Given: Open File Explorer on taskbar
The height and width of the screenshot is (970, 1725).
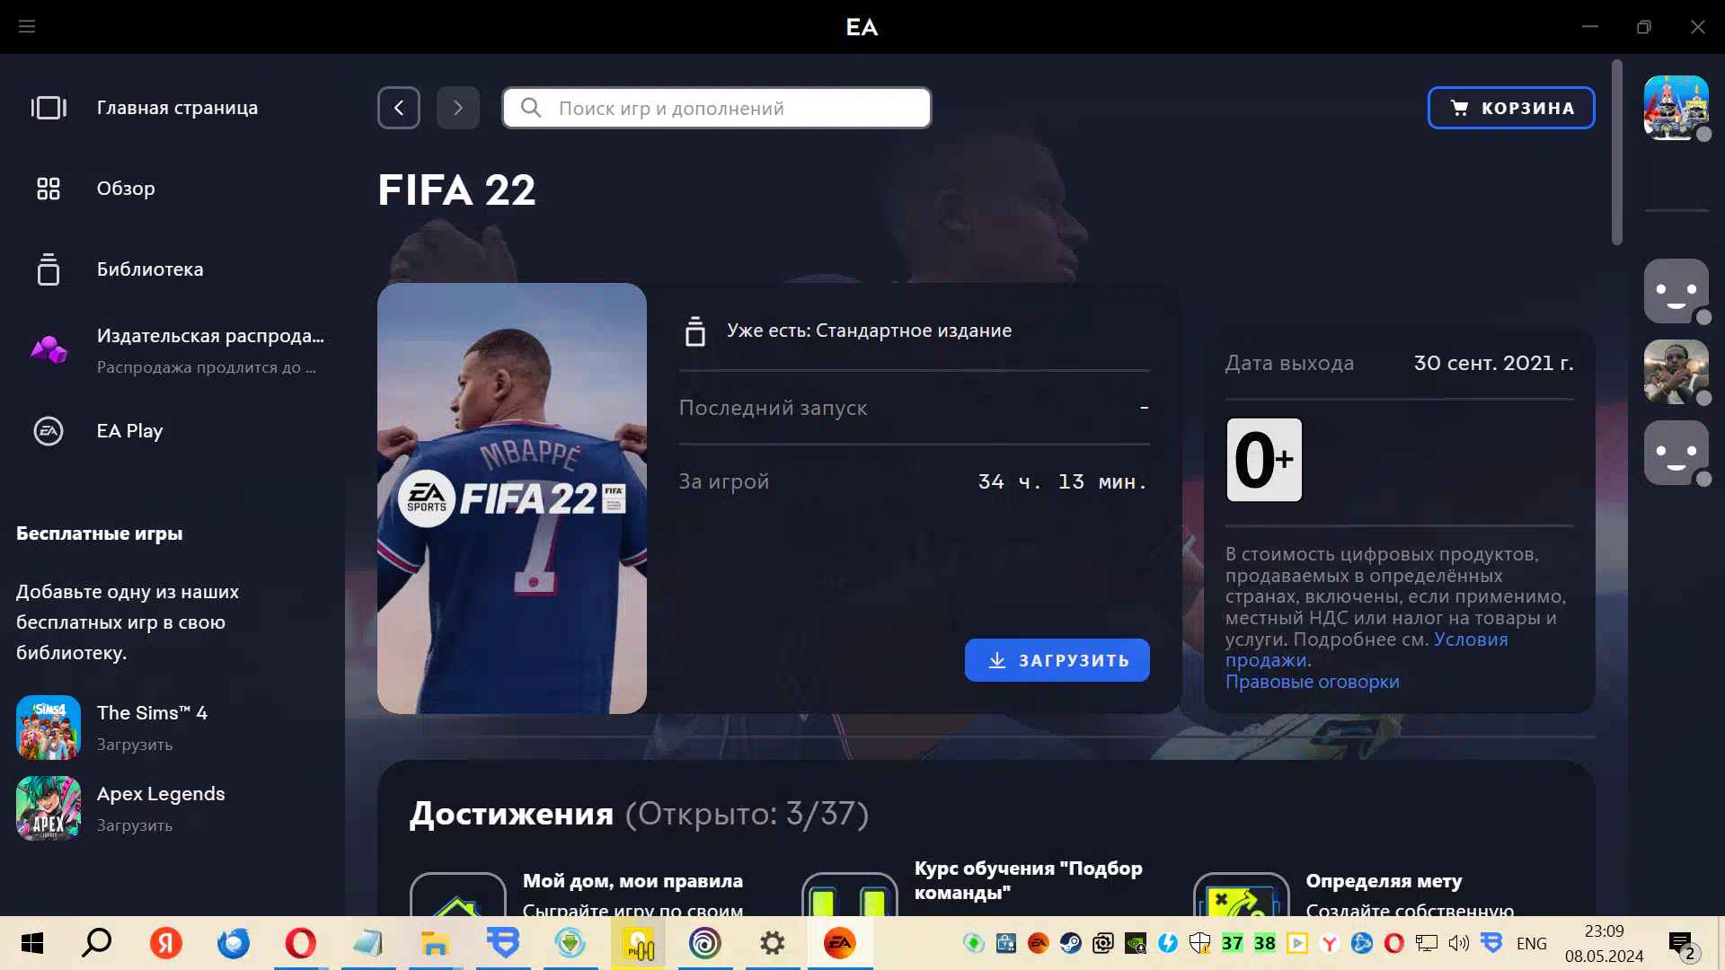Looking at the screenshot, I should coord(435,943).
